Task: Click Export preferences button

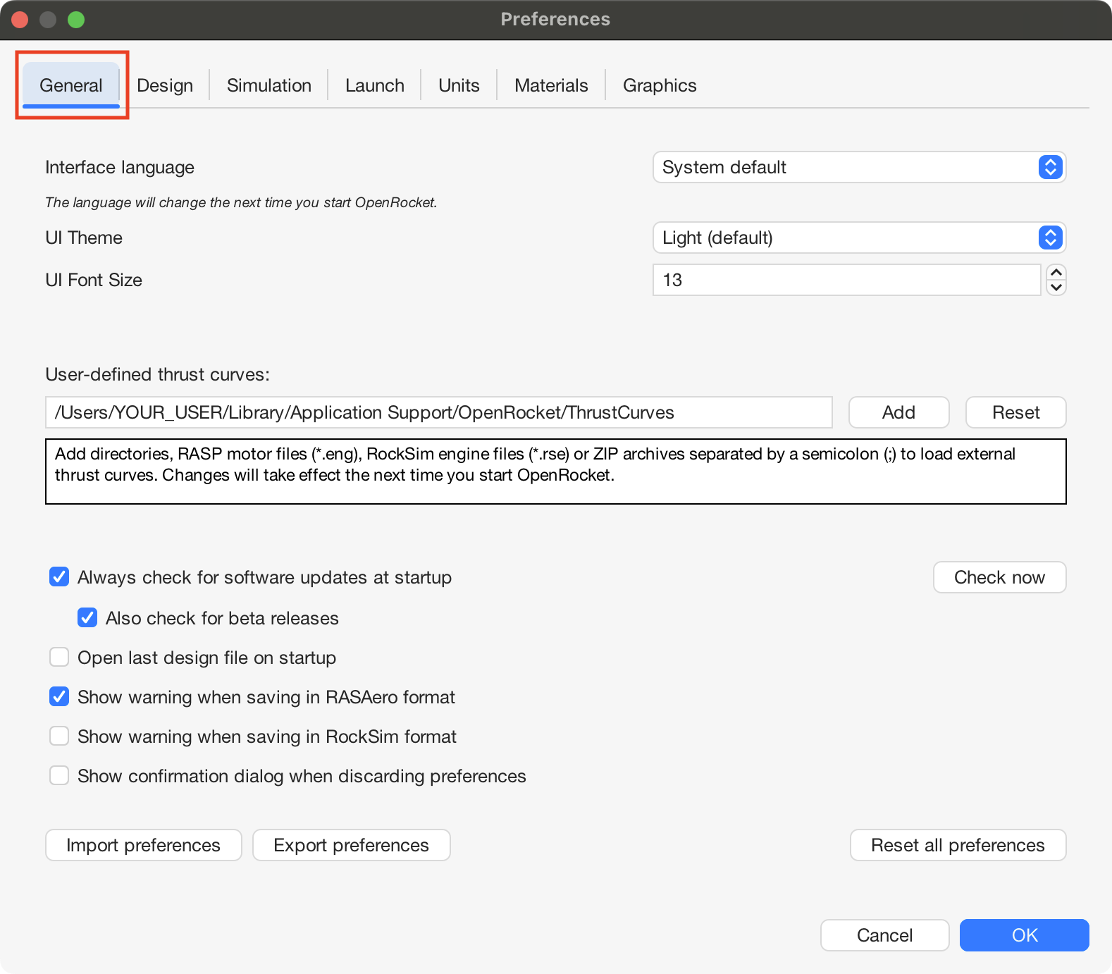Action: pyautogui.click(x=351, y=845)
